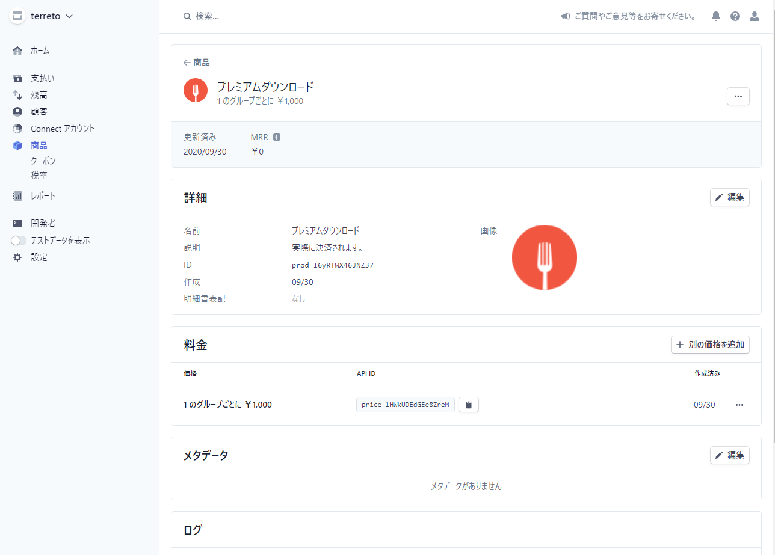The width and height of the screenshot is (775, 555).
Task: Click the 別の価格を追加 button
Action: pyautogui.click(x=710, y=345)
